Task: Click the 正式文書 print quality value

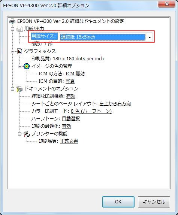Action: (x=69, y=141)
